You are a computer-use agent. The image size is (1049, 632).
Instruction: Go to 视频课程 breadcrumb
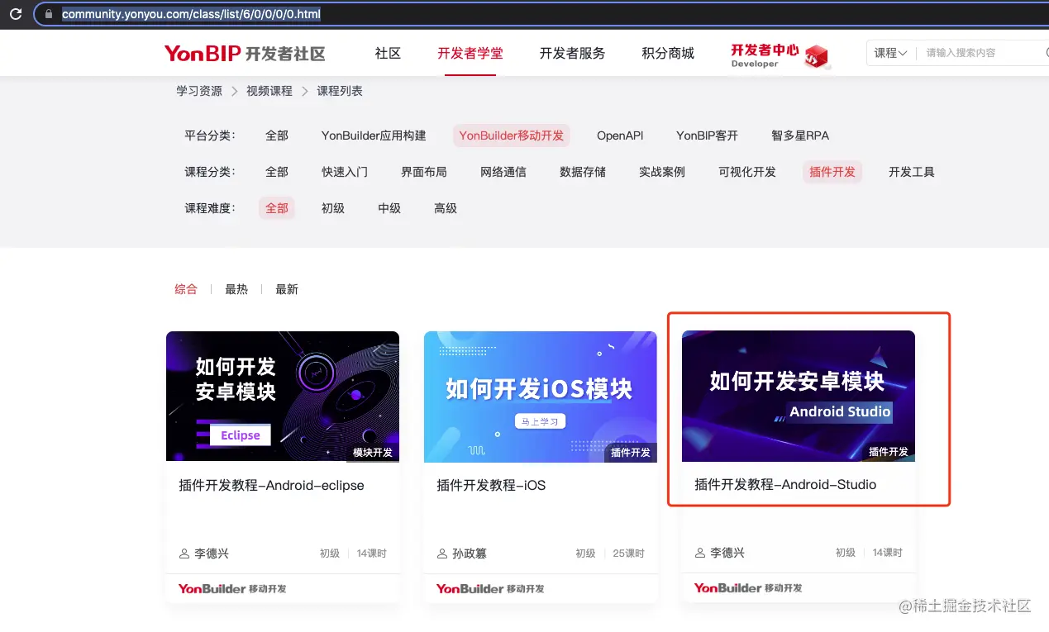click(x=269, y=91)
